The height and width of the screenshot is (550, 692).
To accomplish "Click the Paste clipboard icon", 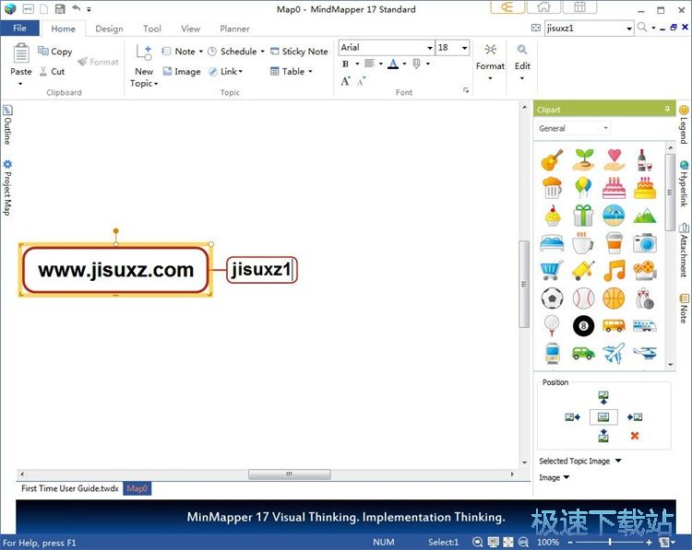I will [20, 53].
